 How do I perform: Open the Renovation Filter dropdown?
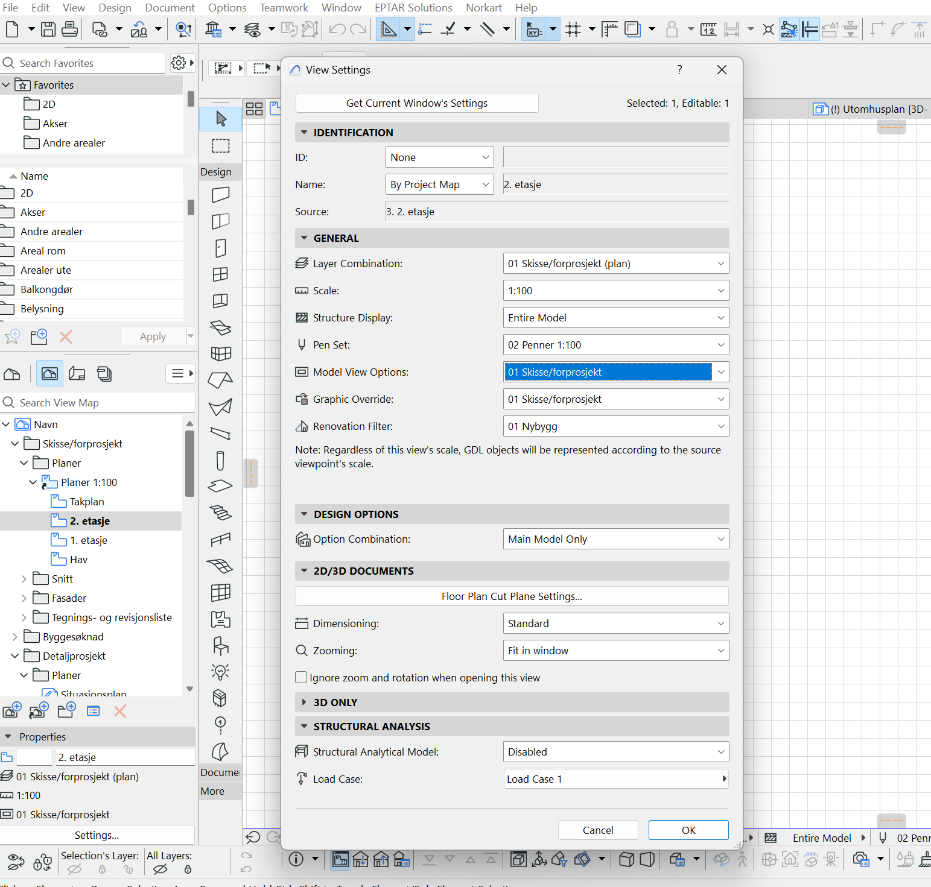click(x=615, y=426)
